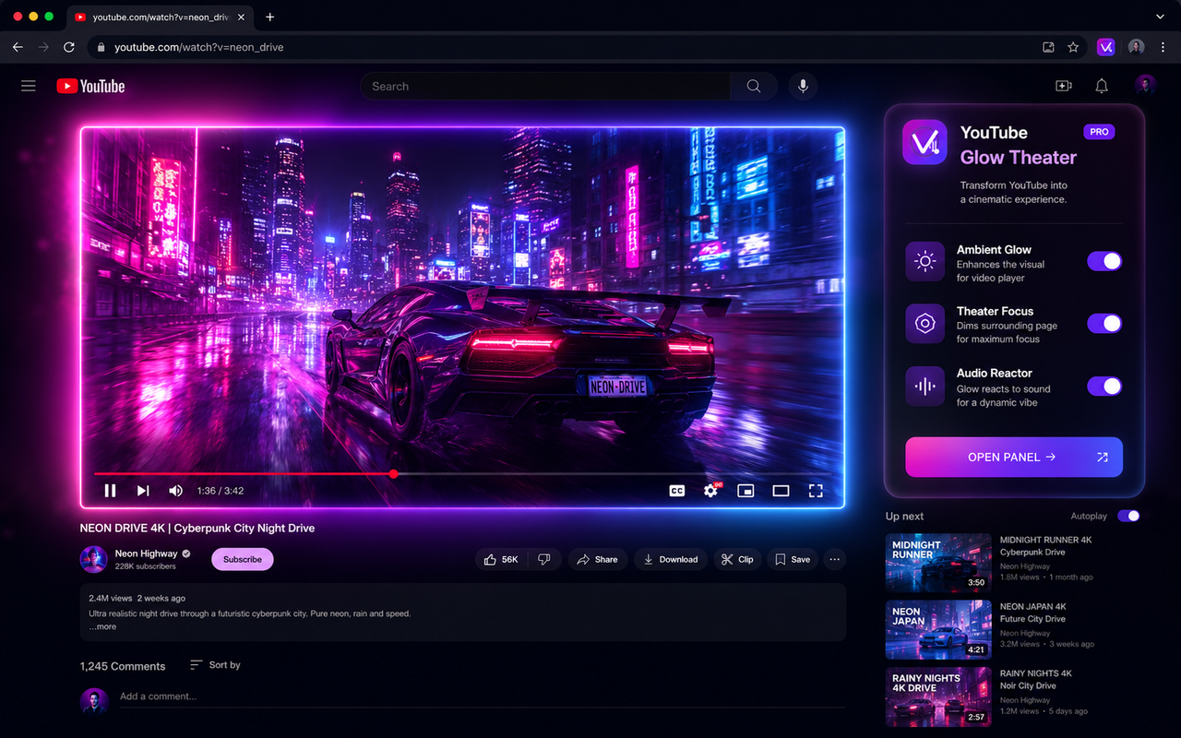Click Glow Theater extension toolbar icon
Viewport: 1181px width, 738px height.
point(1105,47)
